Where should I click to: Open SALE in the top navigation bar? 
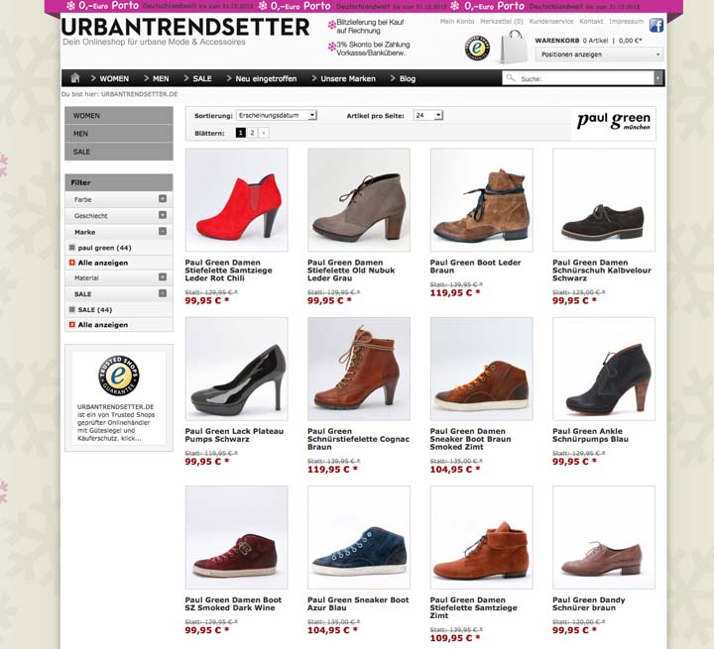(201, 78)
